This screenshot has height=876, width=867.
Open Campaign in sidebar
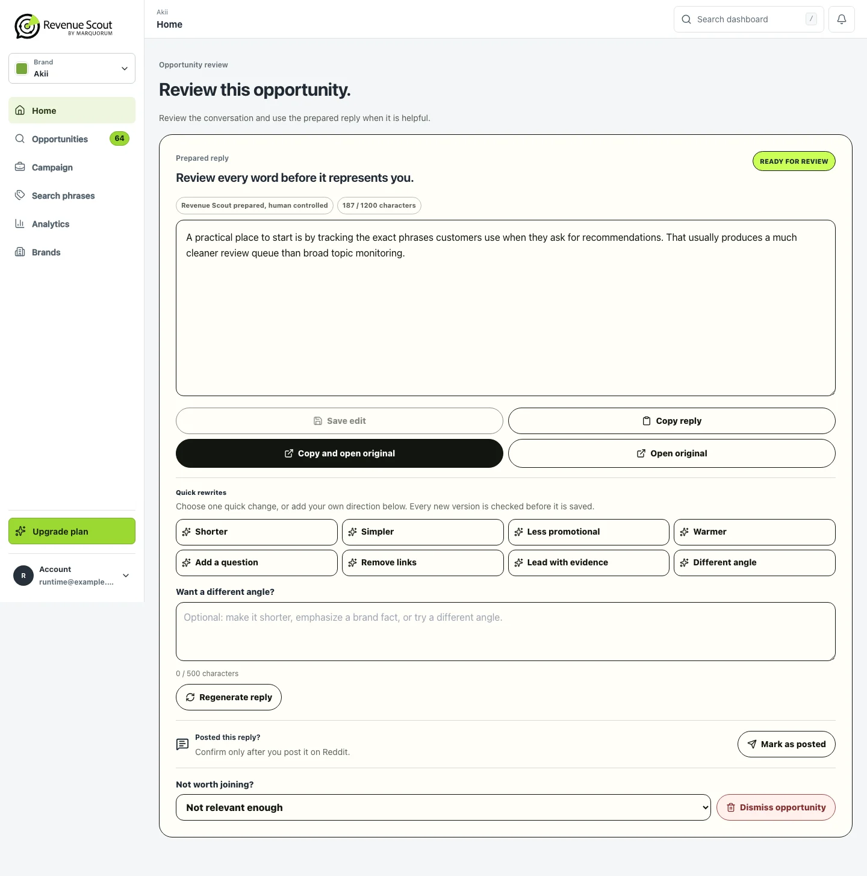[x=72, y=167]
